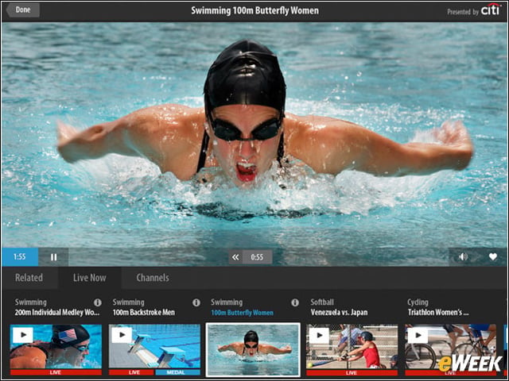Click the '100m Butterfly Women' blue title

click(x=242, y=313)
